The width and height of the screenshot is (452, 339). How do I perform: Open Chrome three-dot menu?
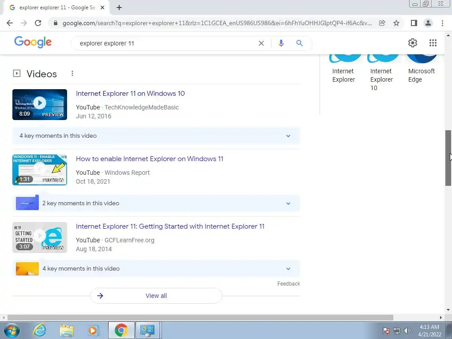[442, 23]
